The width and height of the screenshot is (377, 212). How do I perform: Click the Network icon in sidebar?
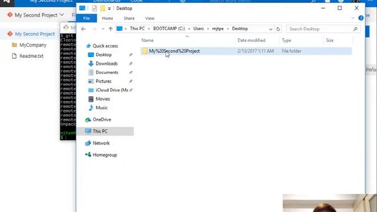(88, 143)
